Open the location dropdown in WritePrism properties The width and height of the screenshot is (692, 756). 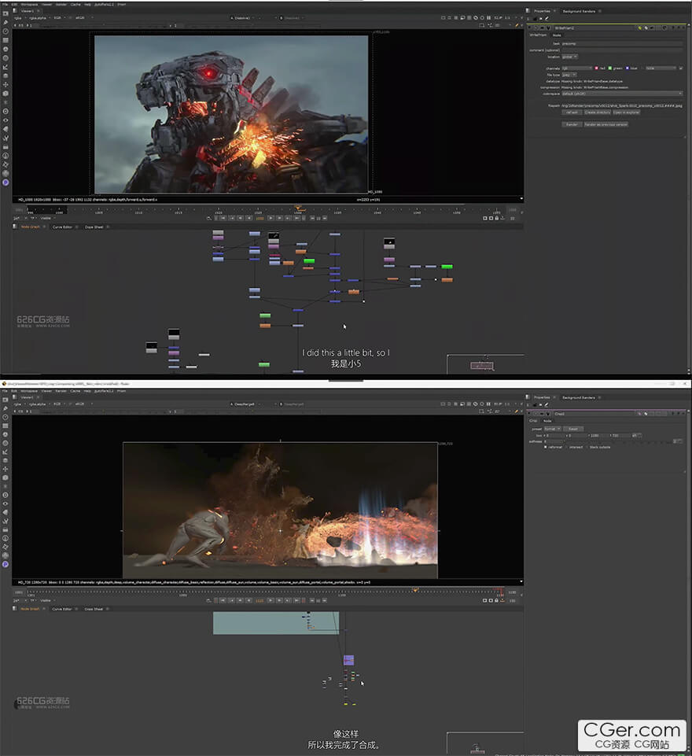[569, 57]
